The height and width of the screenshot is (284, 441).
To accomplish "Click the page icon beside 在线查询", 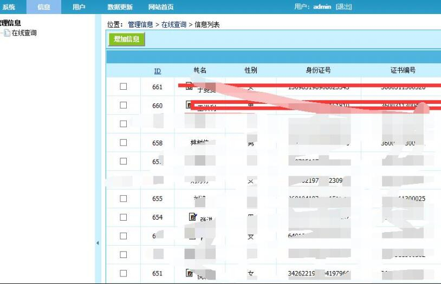I will tap(7, 33).
